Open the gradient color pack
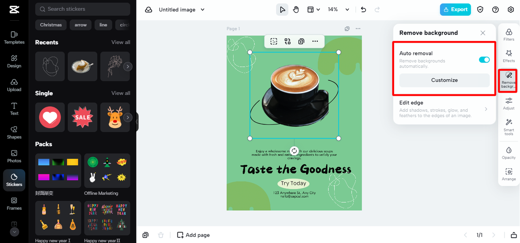Viewport: 520px width, 243px height. (x=58, y=171)
